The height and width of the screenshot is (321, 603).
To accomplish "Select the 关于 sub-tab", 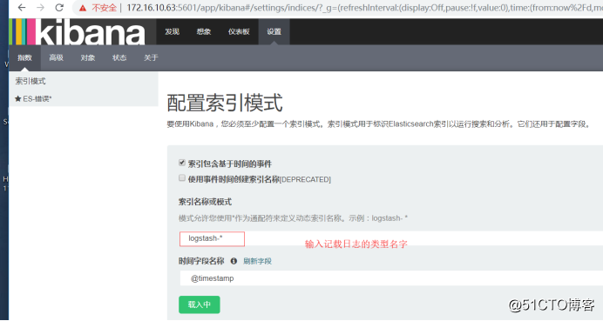I will click(151, 58).
